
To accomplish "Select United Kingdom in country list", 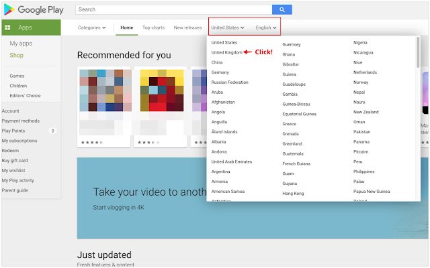I will (226, 52).
